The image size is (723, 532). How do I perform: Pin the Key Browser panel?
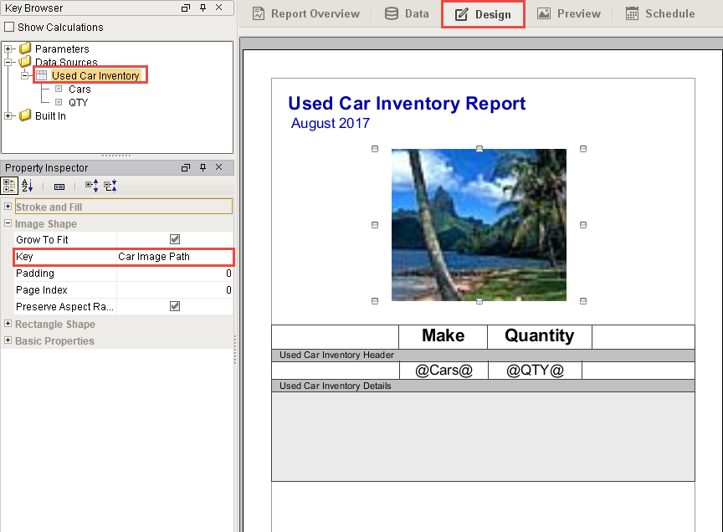click(x=203, y=8)
